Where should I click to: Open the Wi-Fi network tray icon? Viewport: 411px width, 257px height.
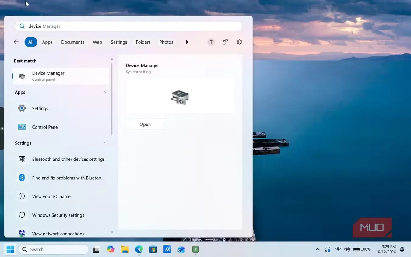pos(338,249)
